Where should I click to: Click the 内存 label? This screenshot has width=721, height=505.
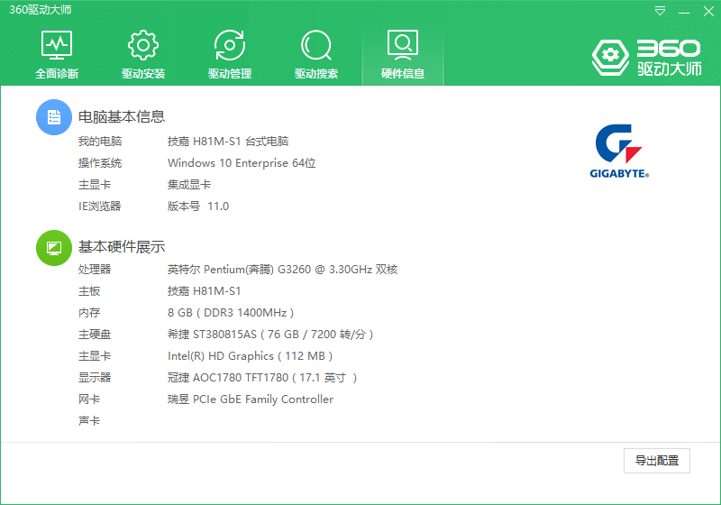tap(89, 313)
